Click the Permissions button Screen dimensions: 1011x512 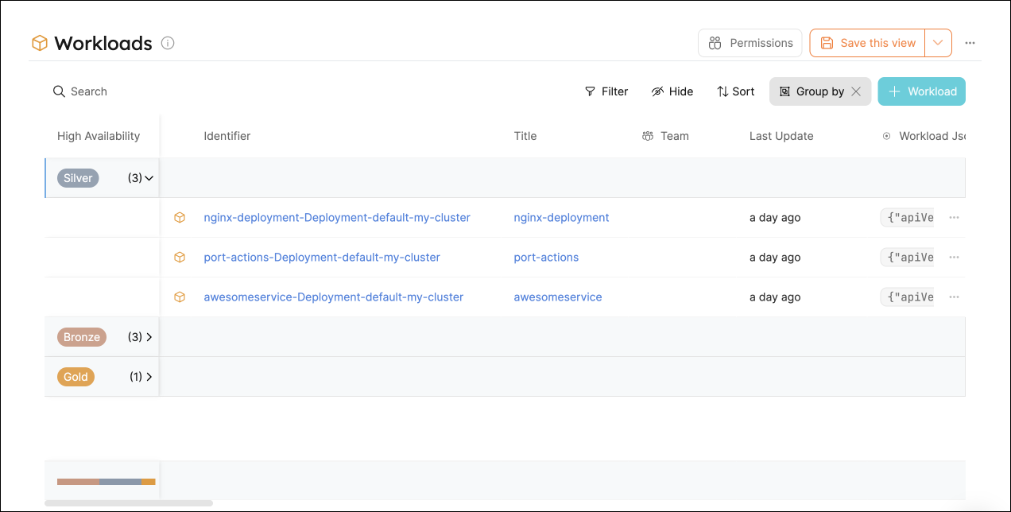pos(750,43)
